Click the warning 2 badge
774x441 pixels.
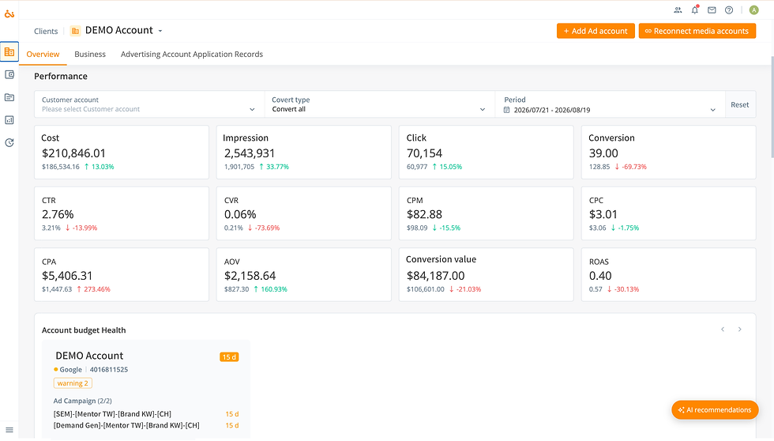[x=73, y=383]
